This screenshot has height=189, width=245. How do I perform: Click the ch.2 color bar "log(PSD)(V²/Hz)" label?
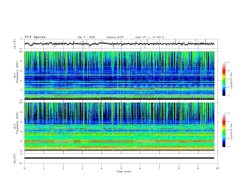[232, 132]
